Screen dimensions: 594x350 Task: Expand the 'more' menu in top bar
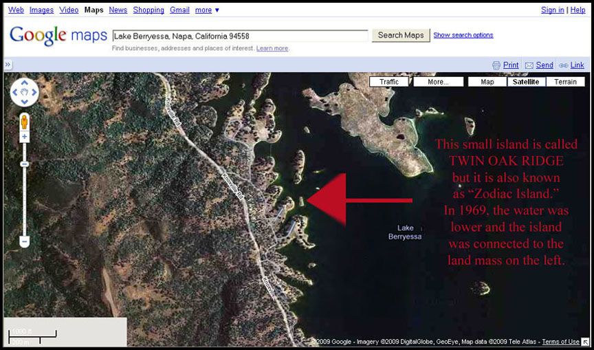point(207,10)
